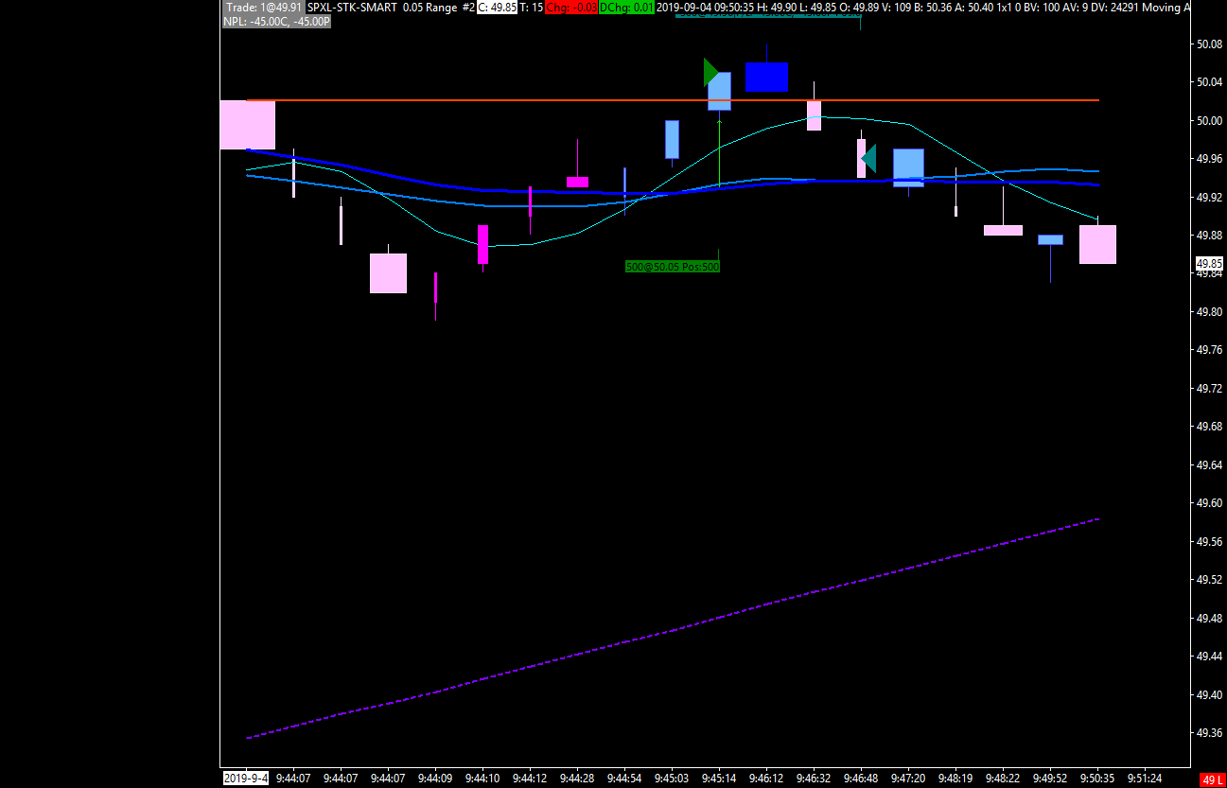The width and height of the screenshot is (1227, 788).
Task: Click the "C: 49.85" close value
Action: coord(497,8)
